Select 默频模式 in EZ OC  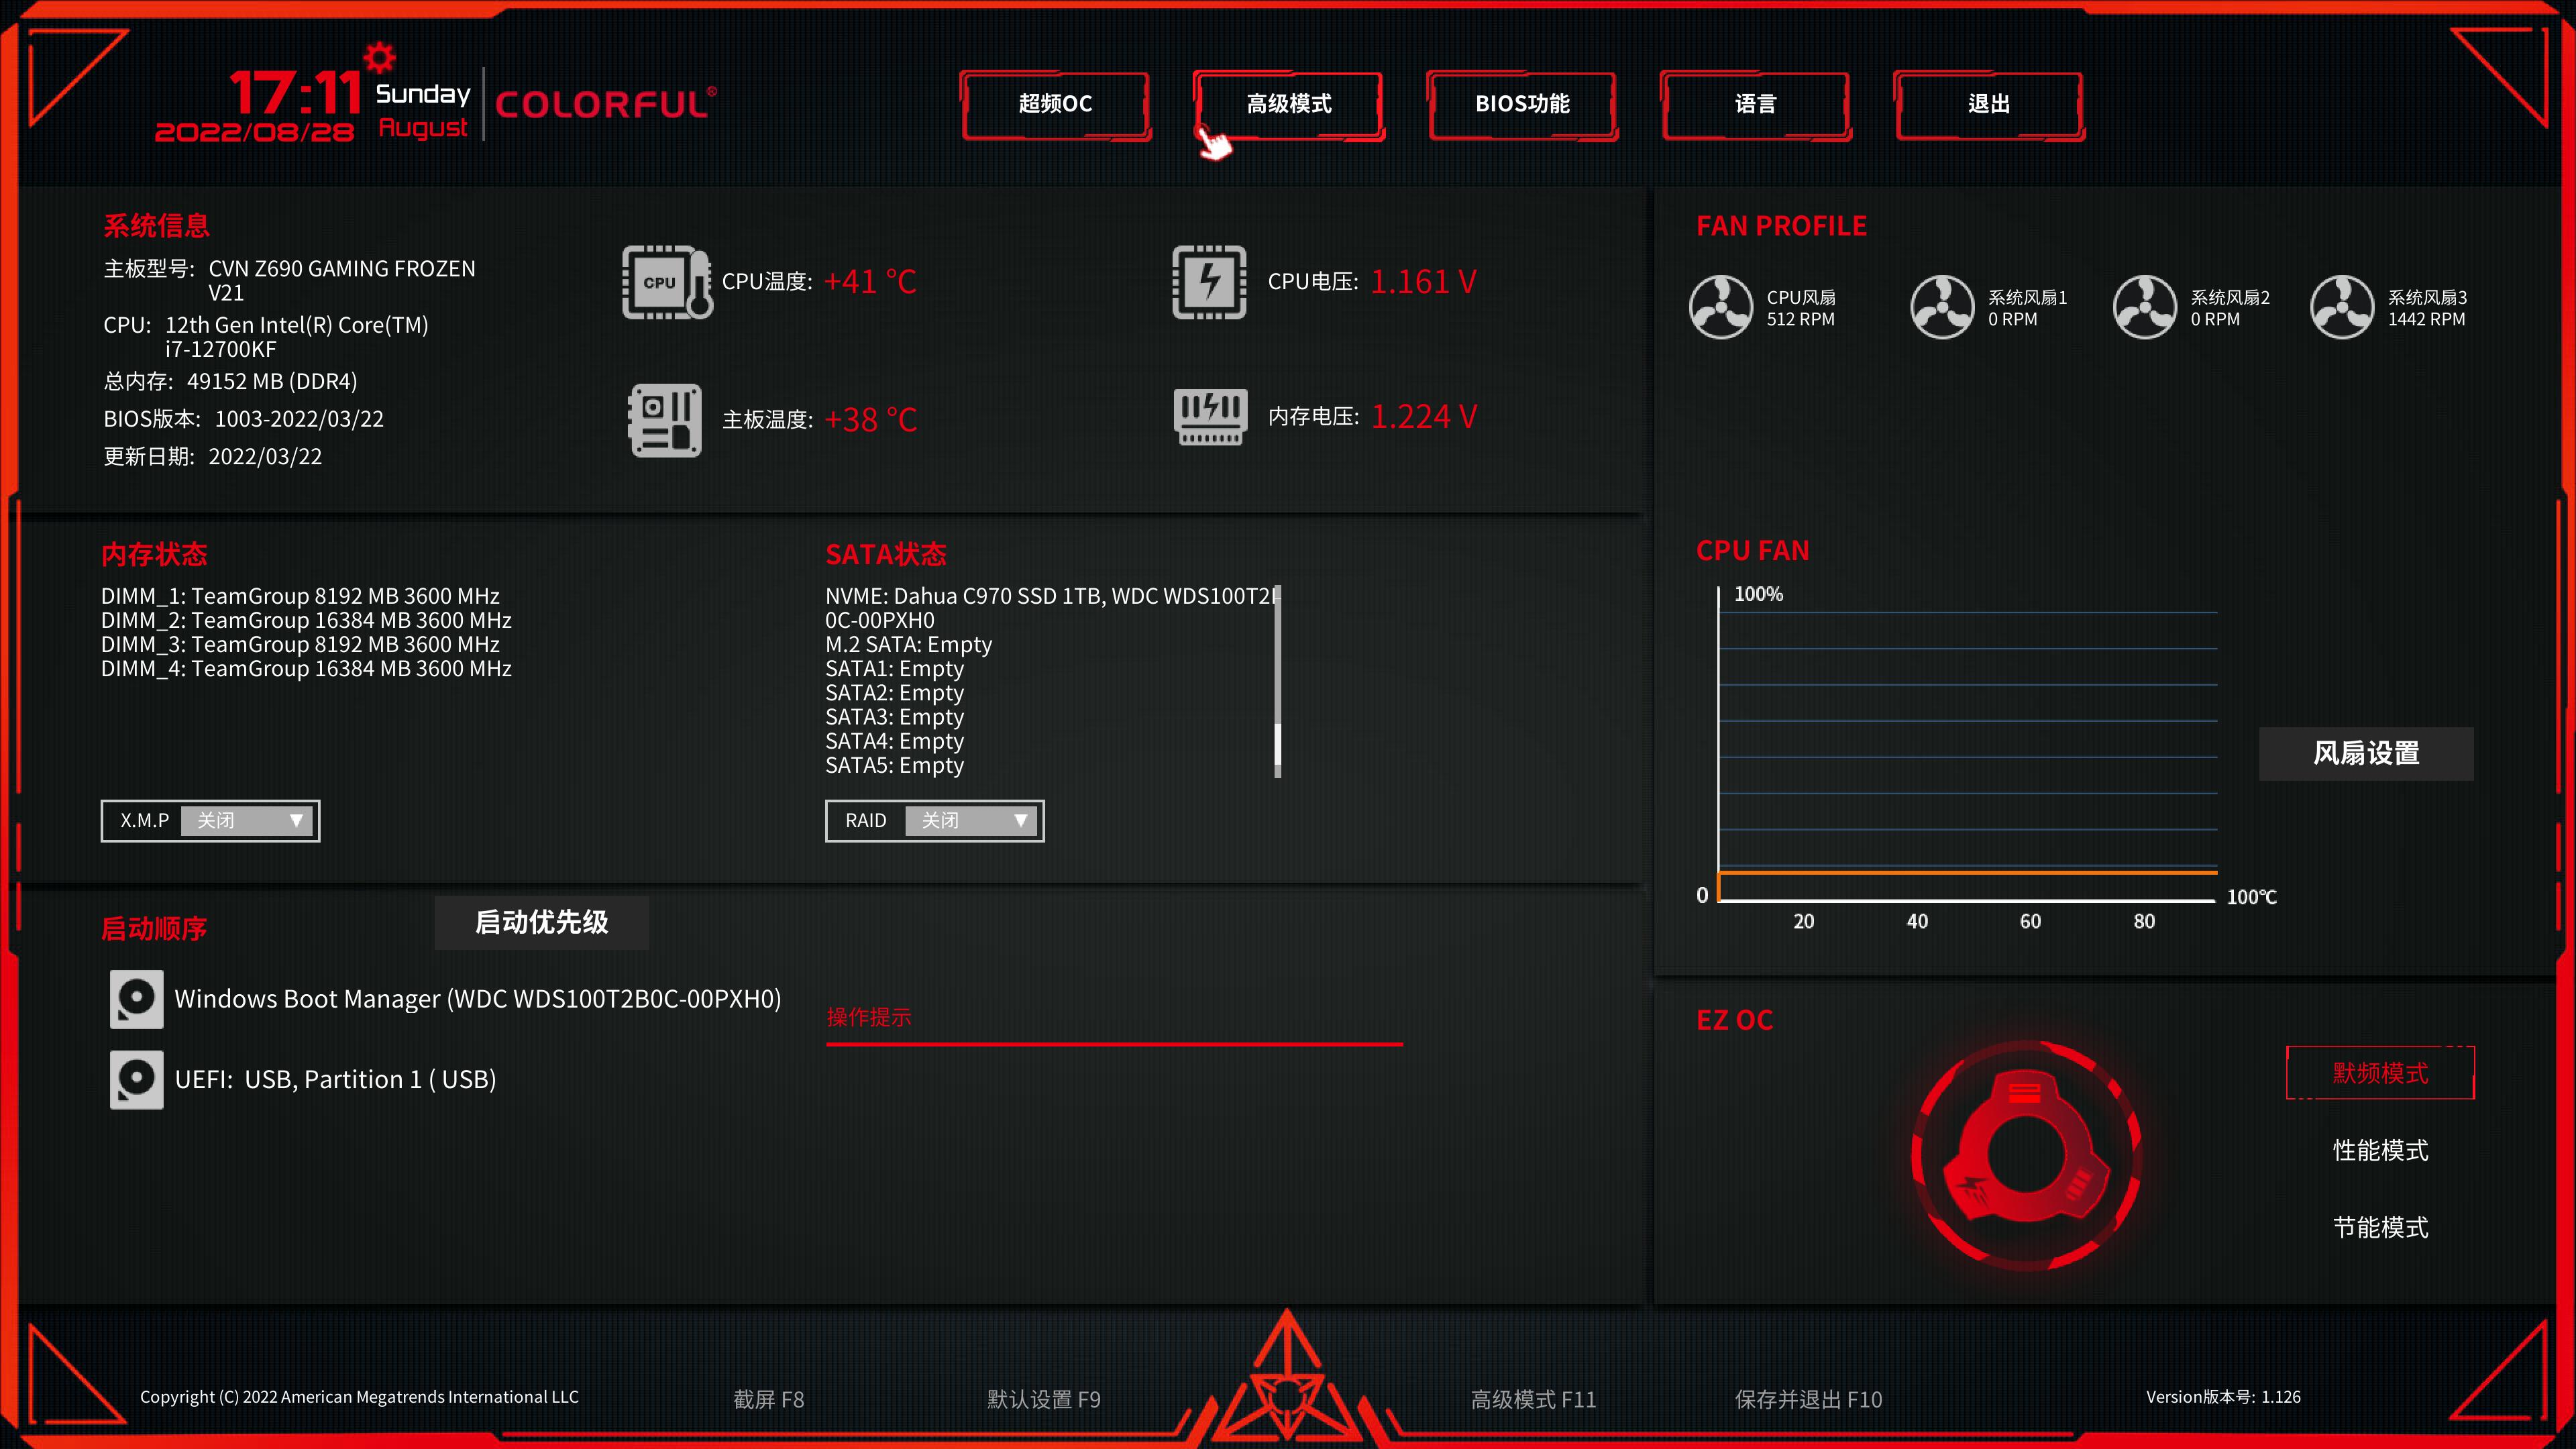(x=2380, y=1073)
